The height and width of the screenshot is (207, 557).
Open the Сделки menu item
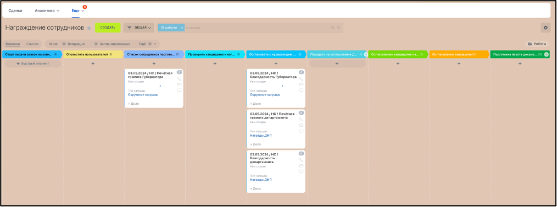[x=15, y=10]
